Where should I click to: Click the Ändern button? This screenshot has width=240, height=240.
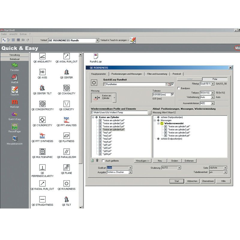(x=175, y=161)
